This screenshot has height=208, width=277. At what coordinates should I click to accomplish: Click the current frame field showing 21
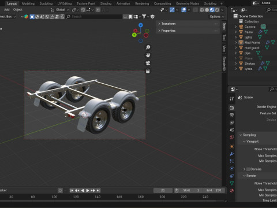coord(163,190)
